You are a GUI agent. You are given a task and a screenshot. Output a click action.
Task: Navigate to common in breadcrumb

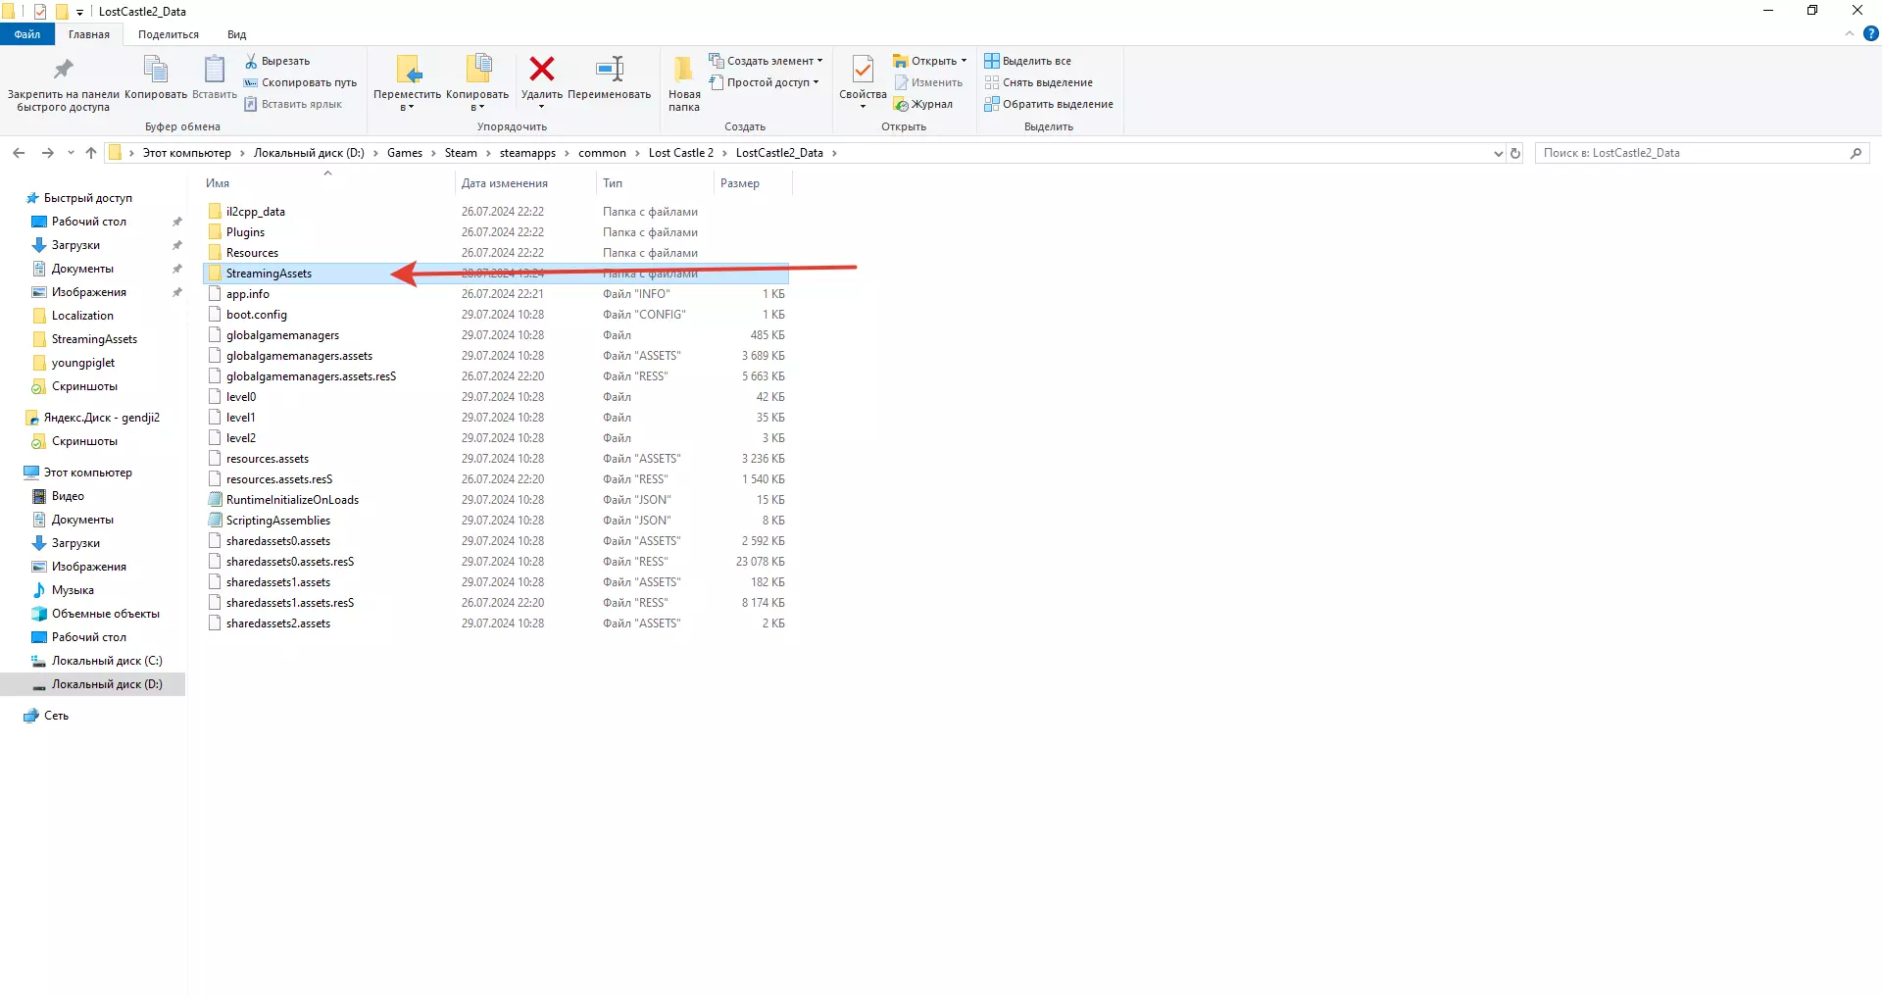[602, 153]
